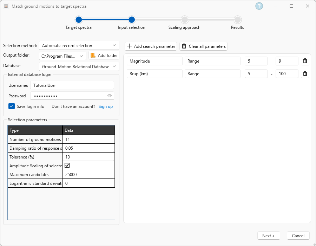
Task: Click the Amplitude Scaling of selected label cell
Action: click(35, 166)
